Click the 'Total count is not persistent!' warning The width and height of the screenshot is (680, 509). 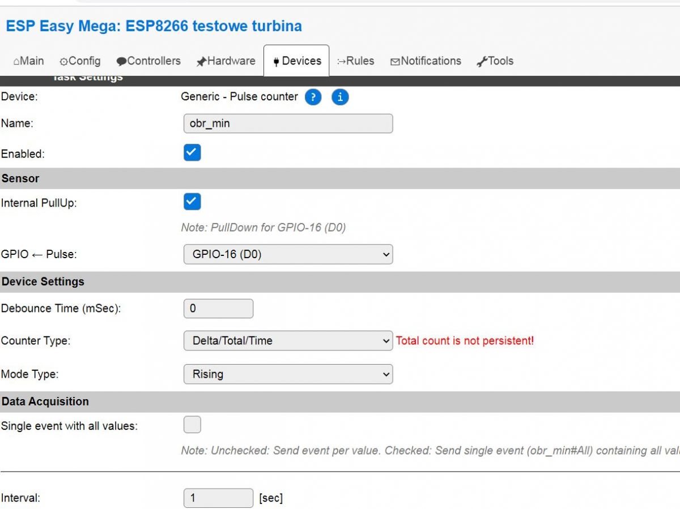pos(465,341)
